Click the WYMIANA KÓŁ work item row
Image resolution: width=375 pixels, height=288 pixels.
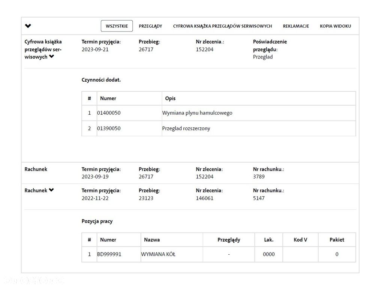158,254
